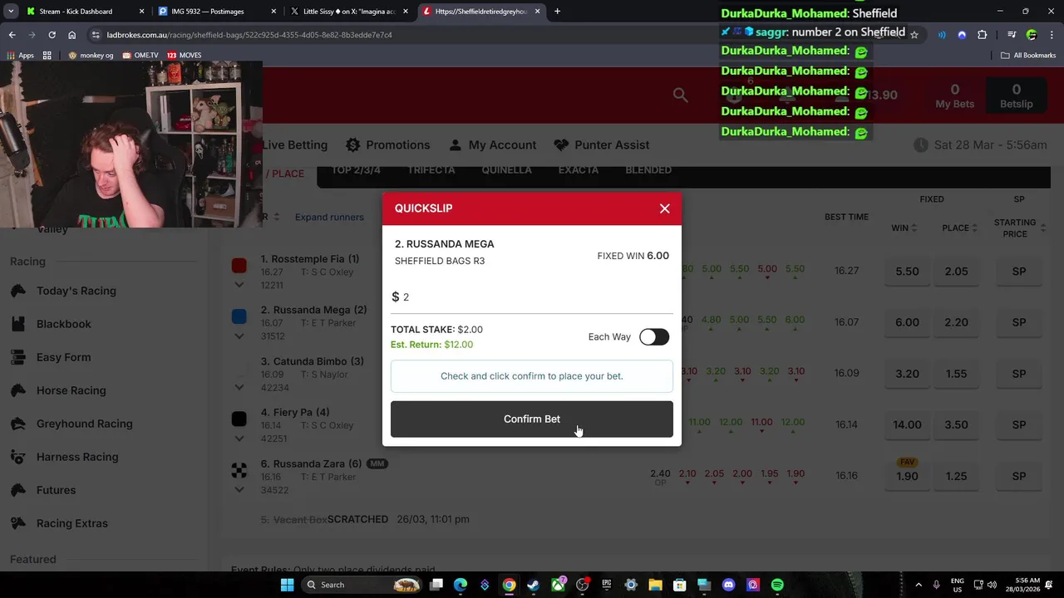Open the All Bookmarks folder
The height and width of the screenshot is (598, 1064).
tap(1028, 55)
